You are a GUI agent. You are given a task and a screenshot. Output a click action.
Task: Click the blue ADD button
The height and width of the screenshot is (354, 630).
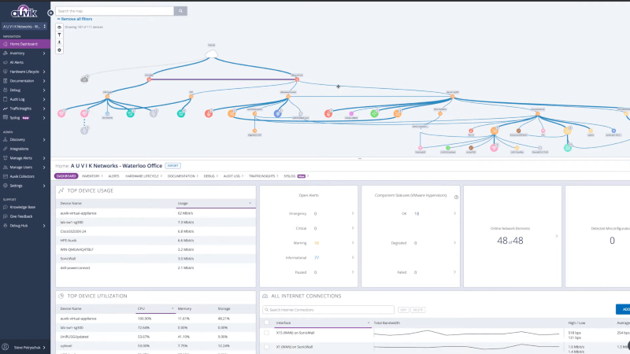click(624, 309)
